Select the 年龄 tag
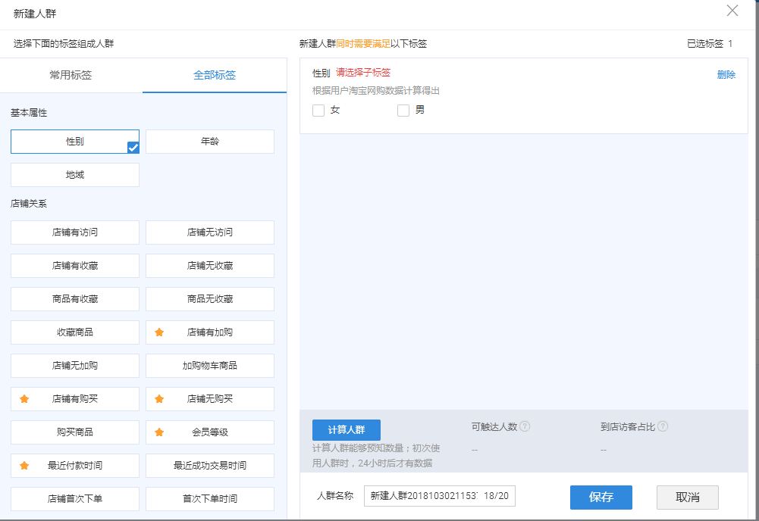This screenshot has width=759, height=521. click(210, 142)
